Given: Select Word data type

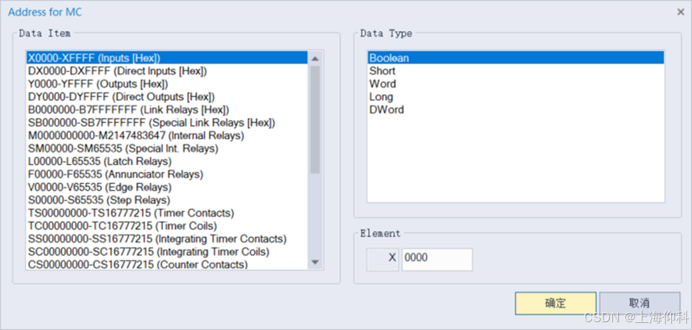Looking at the screenshot, I should tap(382, 84).
